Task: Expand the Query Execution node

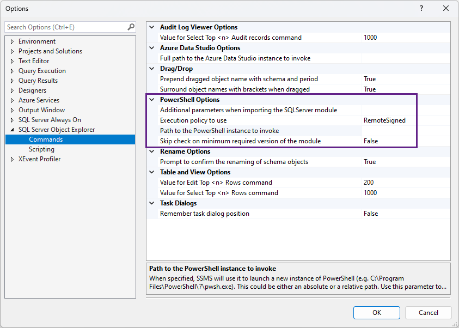Action: click(13, 71)
